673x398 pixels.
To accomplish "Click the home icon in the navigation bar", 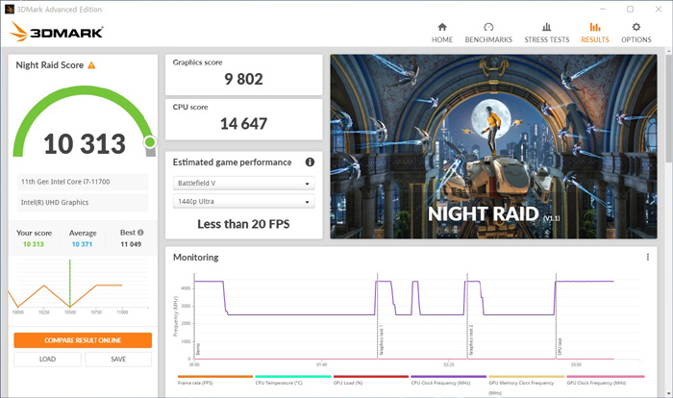I will click(x=442, y=27).
